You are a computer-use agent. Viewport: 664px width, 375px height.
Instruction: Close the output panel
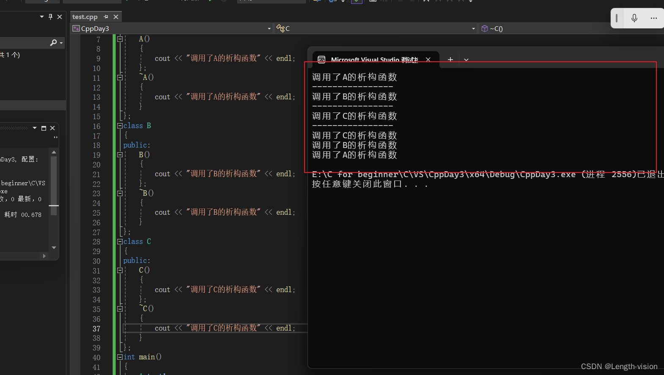(52, 128)
